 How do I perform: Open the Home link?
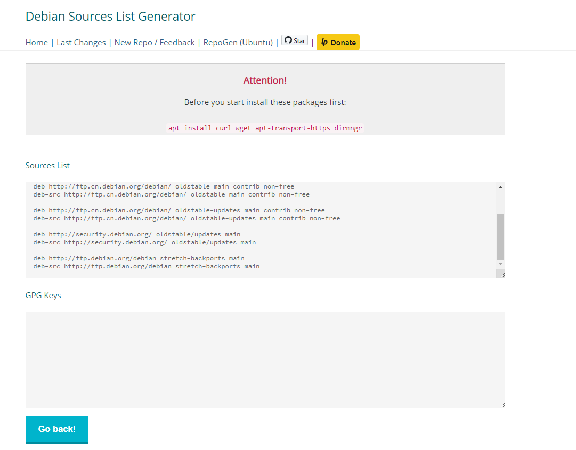tap(36, 42)
